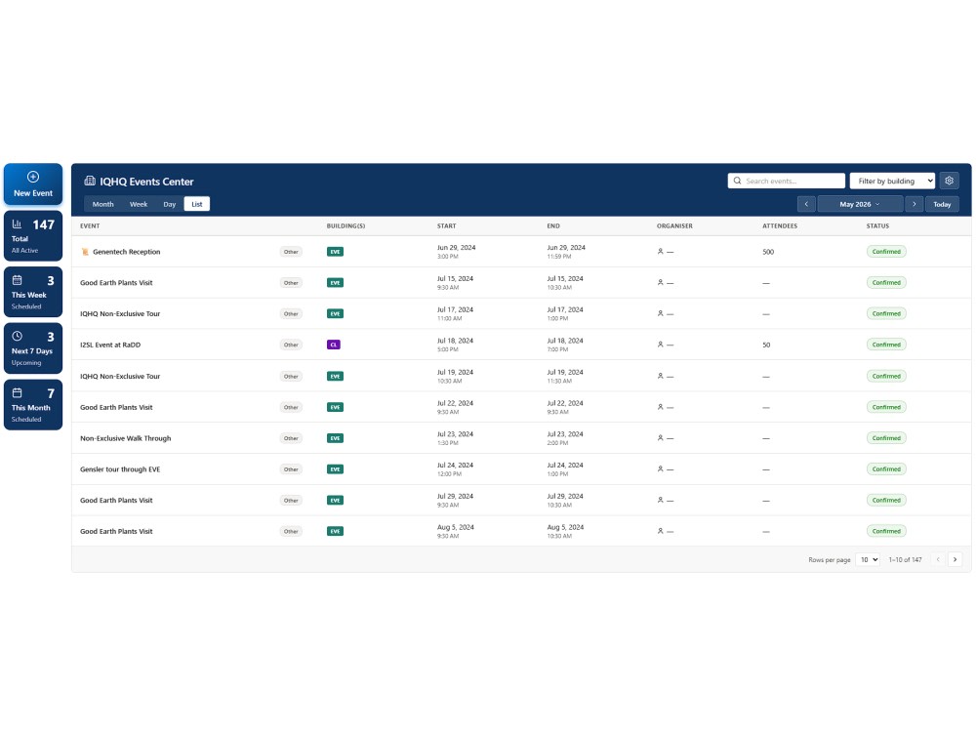Click the calendar icon on This Month card
Screen dimensions: 976x732
[17, 392]
